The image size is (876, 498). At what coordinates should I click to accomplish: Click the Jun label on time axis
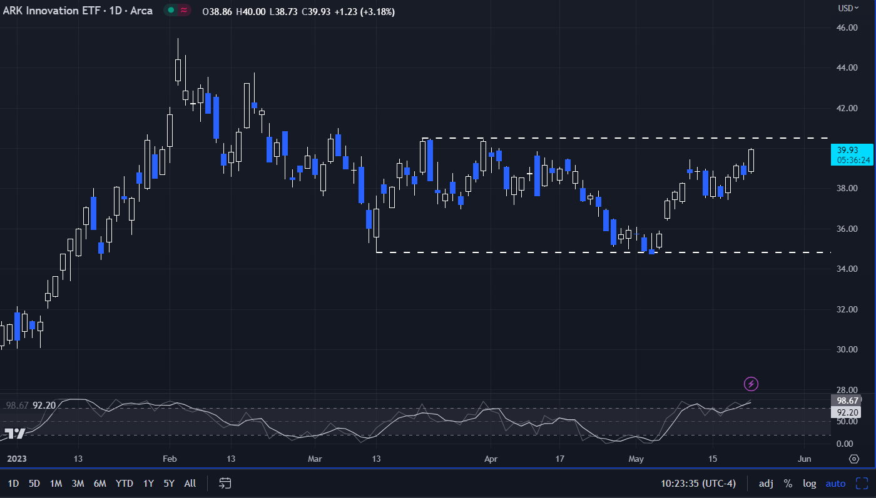[805, 459]
